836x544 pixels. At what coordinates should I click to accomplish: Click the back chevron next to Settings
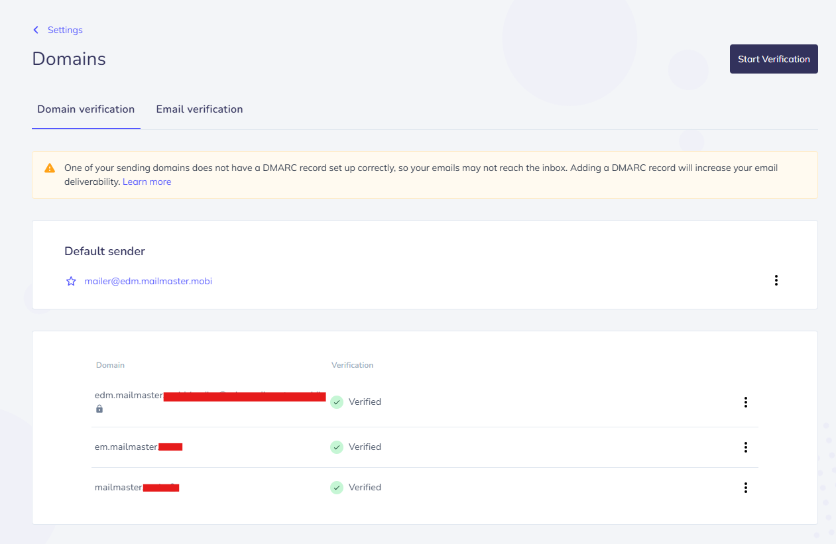(36, 30)
